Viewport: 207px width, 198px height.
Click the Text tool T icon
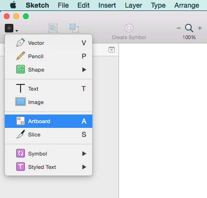pyautogui.click(x=21, y=88)
